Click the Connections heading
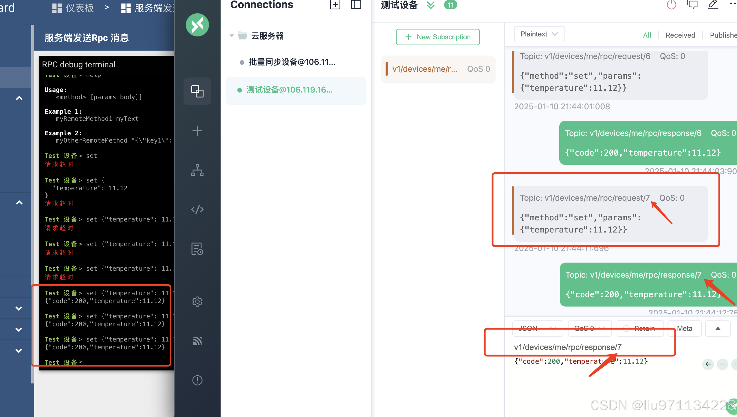The height and width of the screenshot is (417, 737). click(x=262, y=5)
